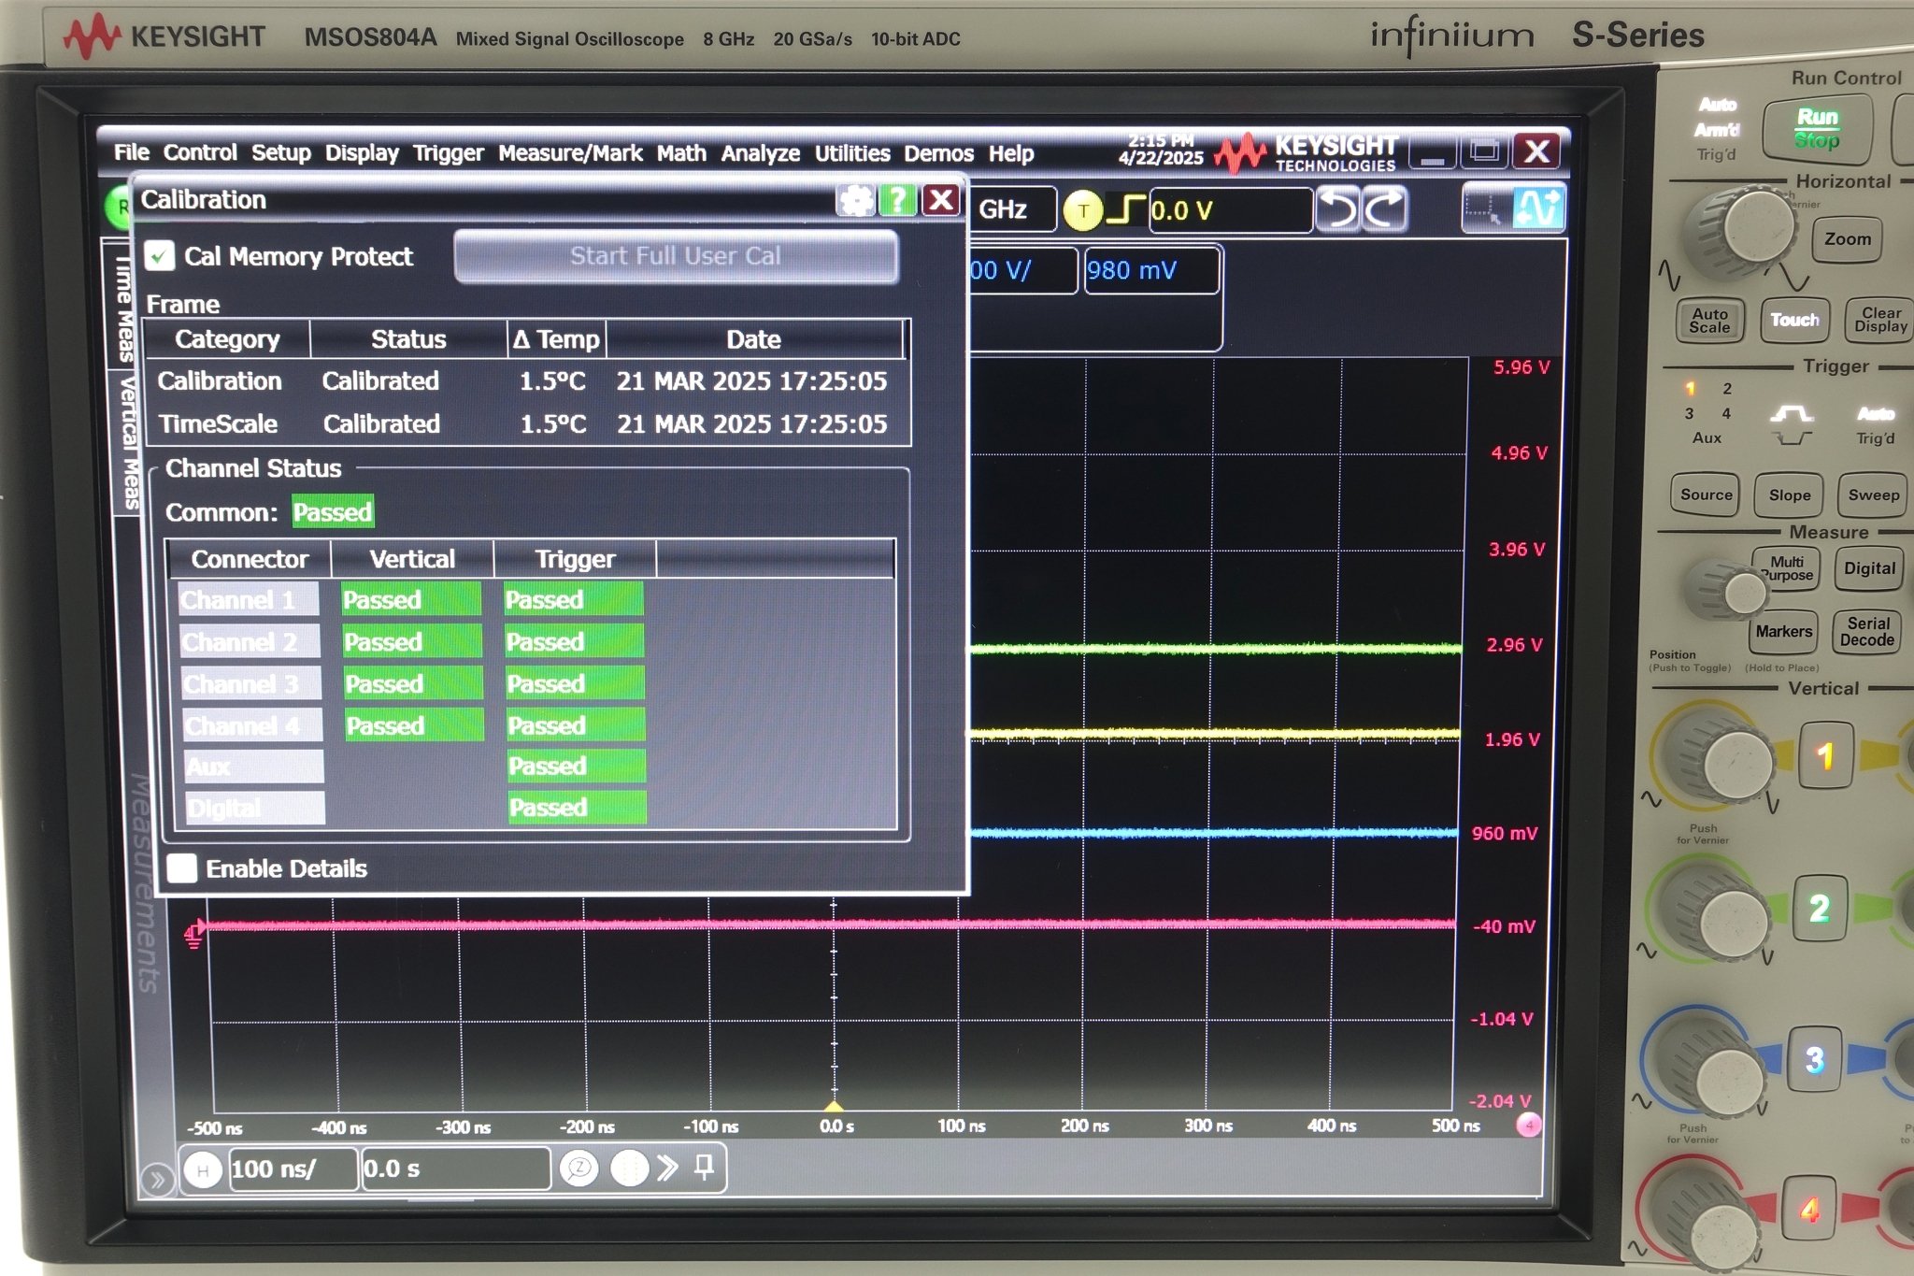The width and height of the screenshot is (1914, 1276).
Task: Expand horizontal toolbar with double chevron
Action: 667,1168
